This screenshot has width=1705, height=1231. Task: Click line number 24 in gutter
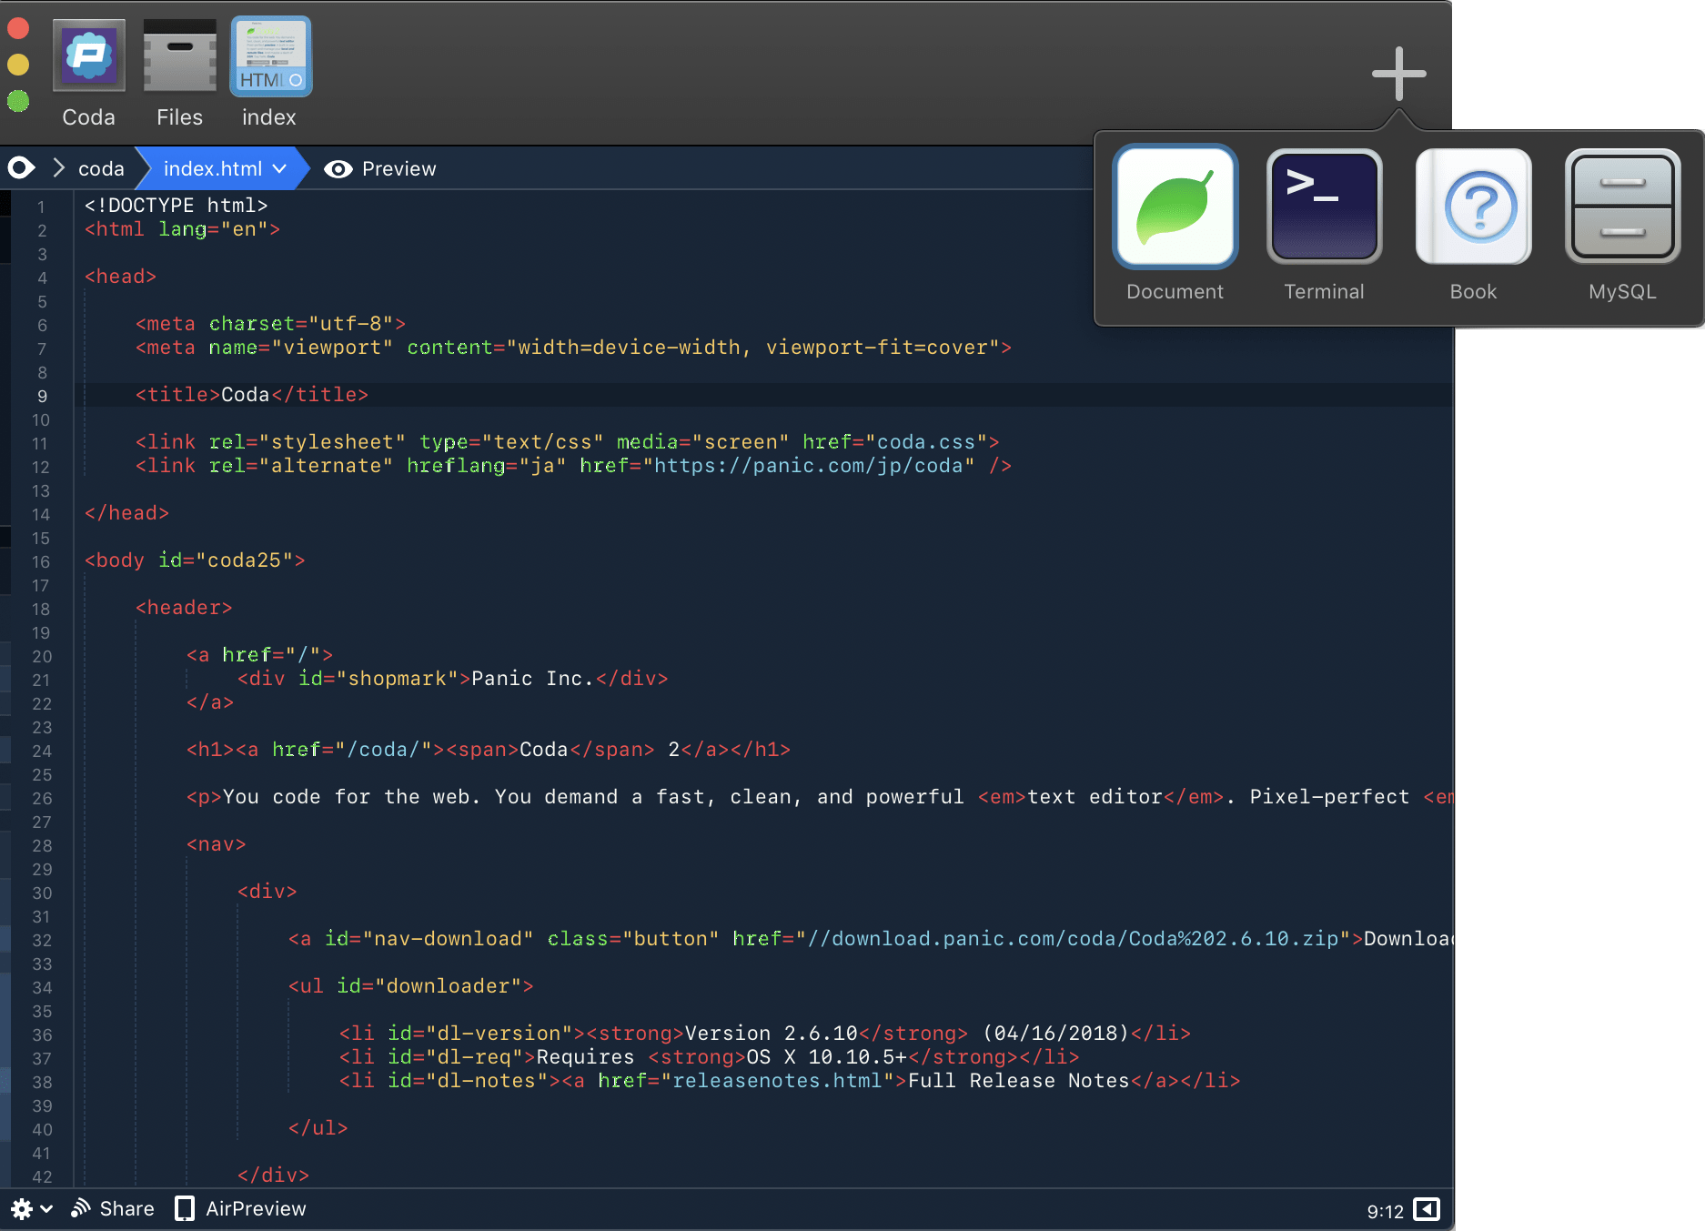42,751
